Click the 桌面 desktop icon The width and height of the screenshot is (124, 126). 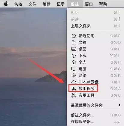[x=74, y=49]
